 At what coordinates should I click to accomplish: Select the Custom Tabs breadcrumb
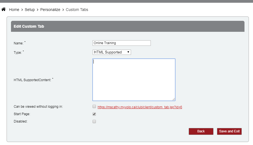tap(77, 10)
